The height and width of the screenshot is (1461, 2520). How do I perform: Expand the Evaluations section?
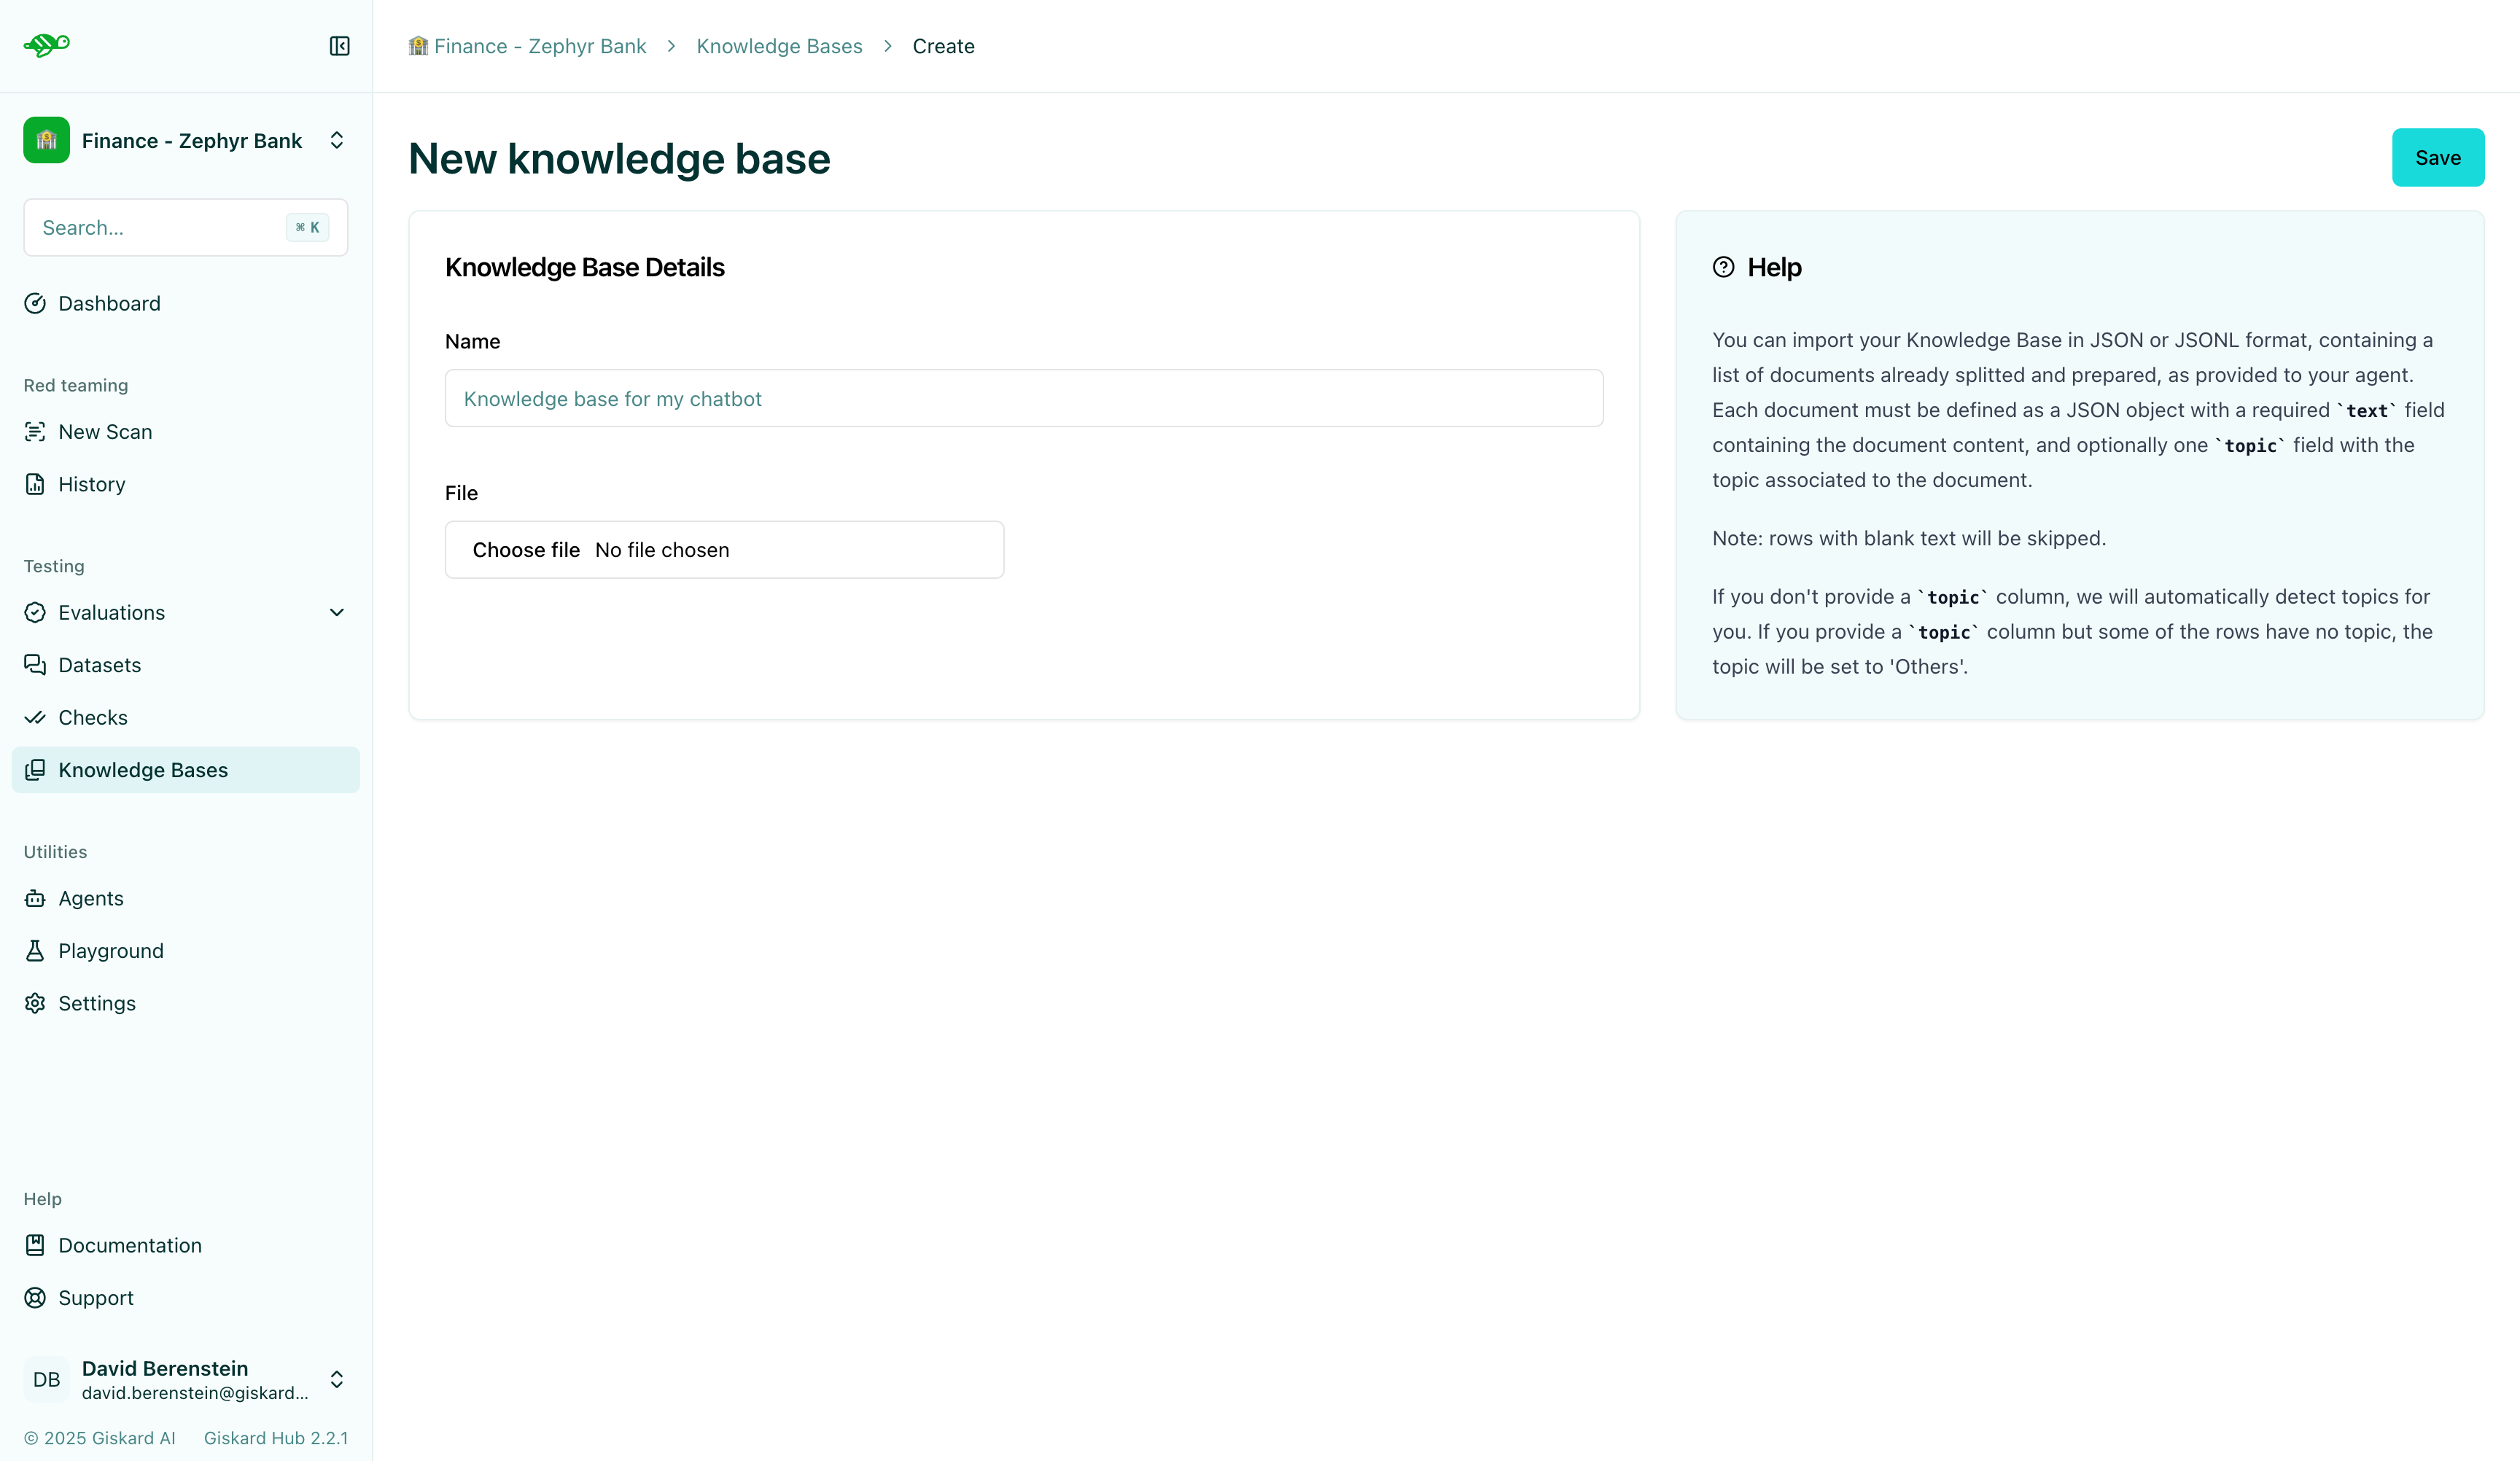tap(337, 612)
